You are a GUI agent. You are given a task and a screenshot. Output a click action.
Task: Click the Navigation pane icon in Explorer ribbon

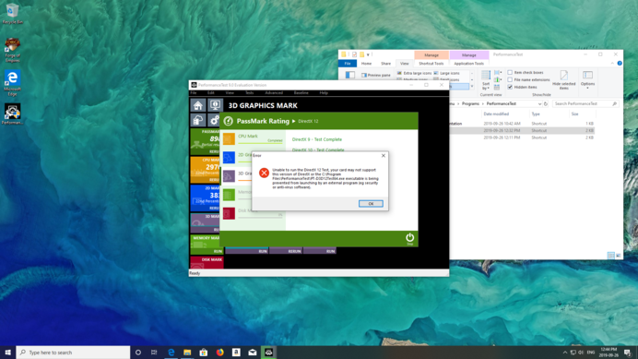coord(350,75)
